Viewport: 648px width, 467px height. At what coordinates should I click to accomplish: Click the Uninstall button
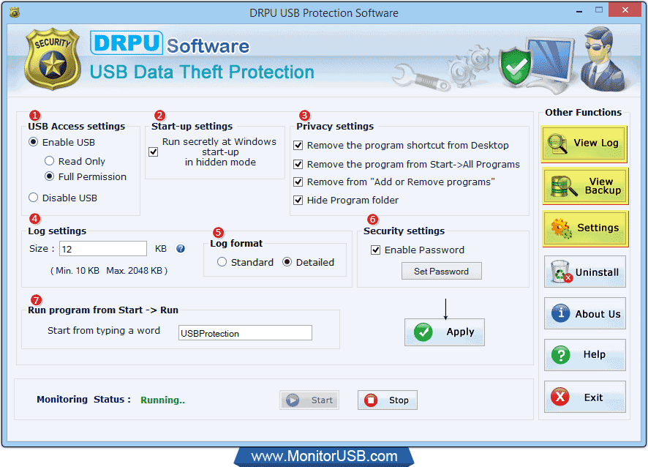point(585,272)
